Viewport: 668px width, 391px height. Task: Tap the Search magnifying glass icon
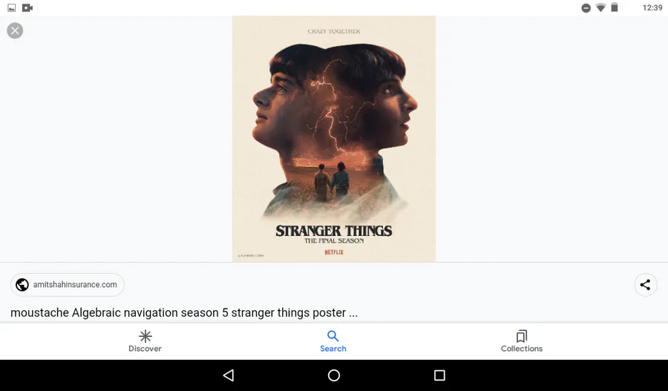point(333,336)
